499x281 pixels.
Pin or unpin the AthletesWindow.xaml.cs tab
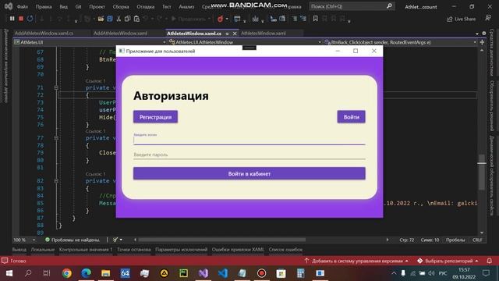(x=227, y=34)
